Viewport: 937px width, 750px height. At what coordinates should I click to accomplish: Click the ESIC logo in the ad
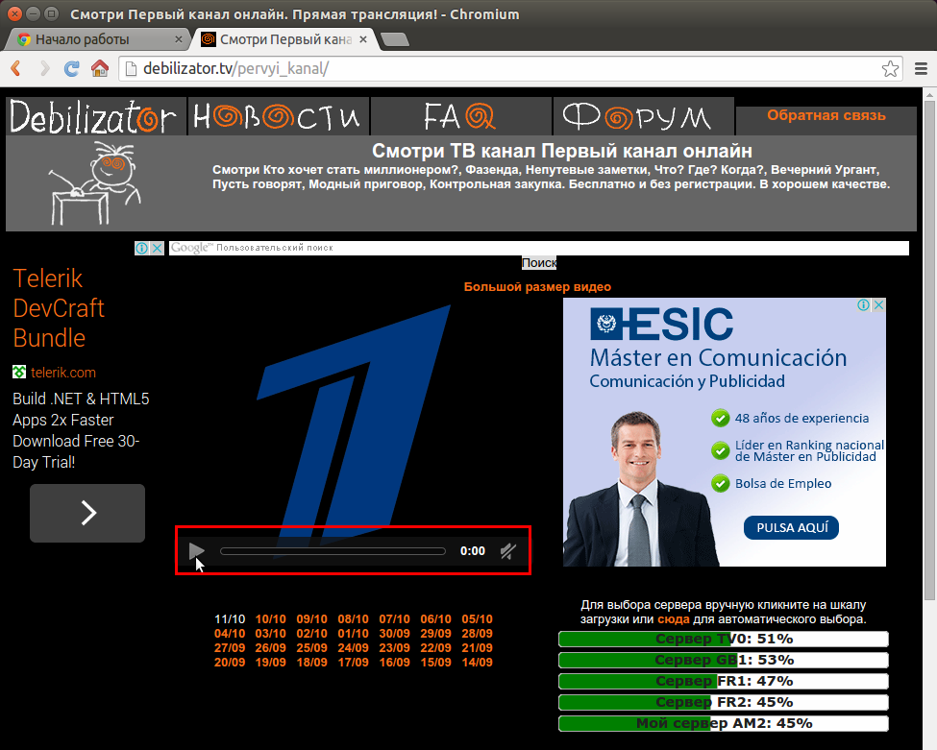coord(661,325)
